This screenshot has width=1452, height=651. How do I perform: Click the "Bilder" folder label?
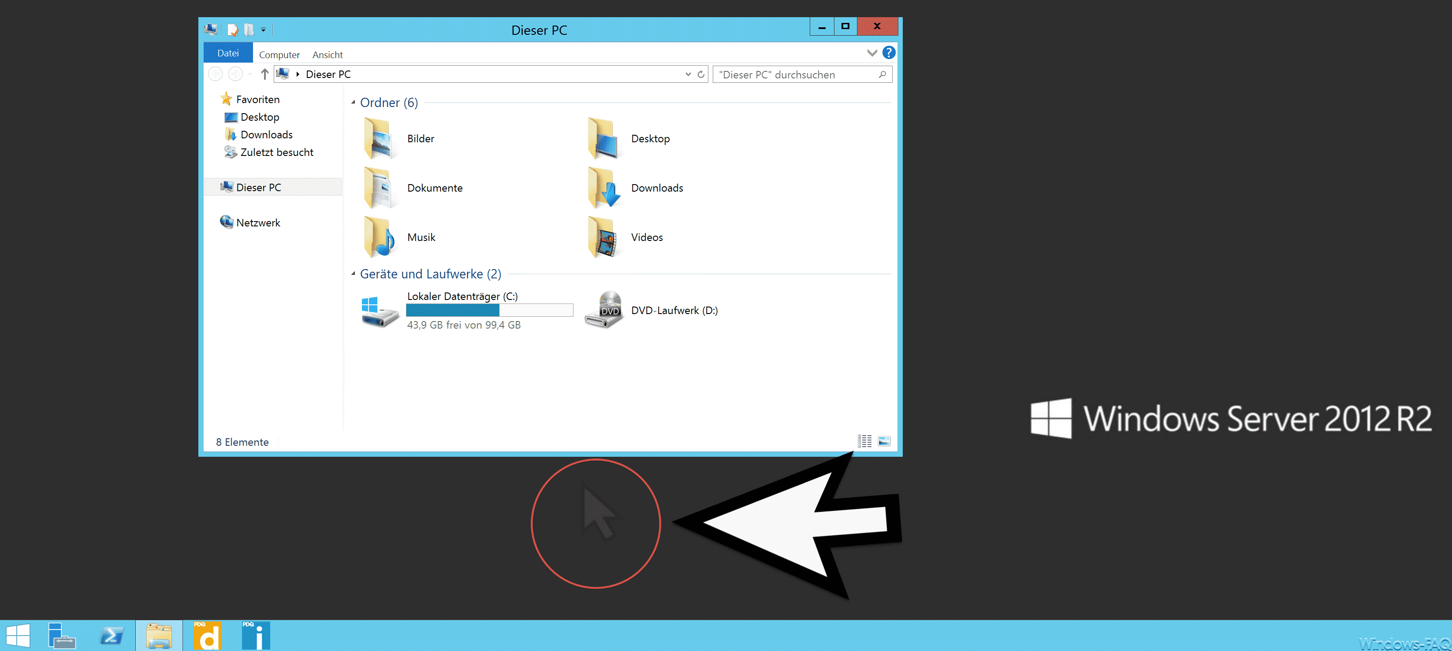coord(421,139)
